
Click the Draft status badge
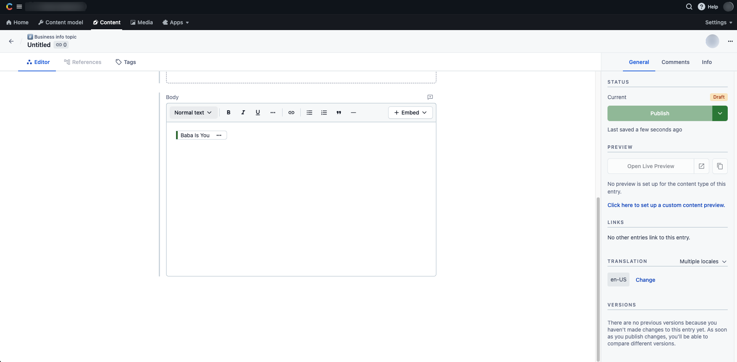pyautogui.click(x=718, y=97)
